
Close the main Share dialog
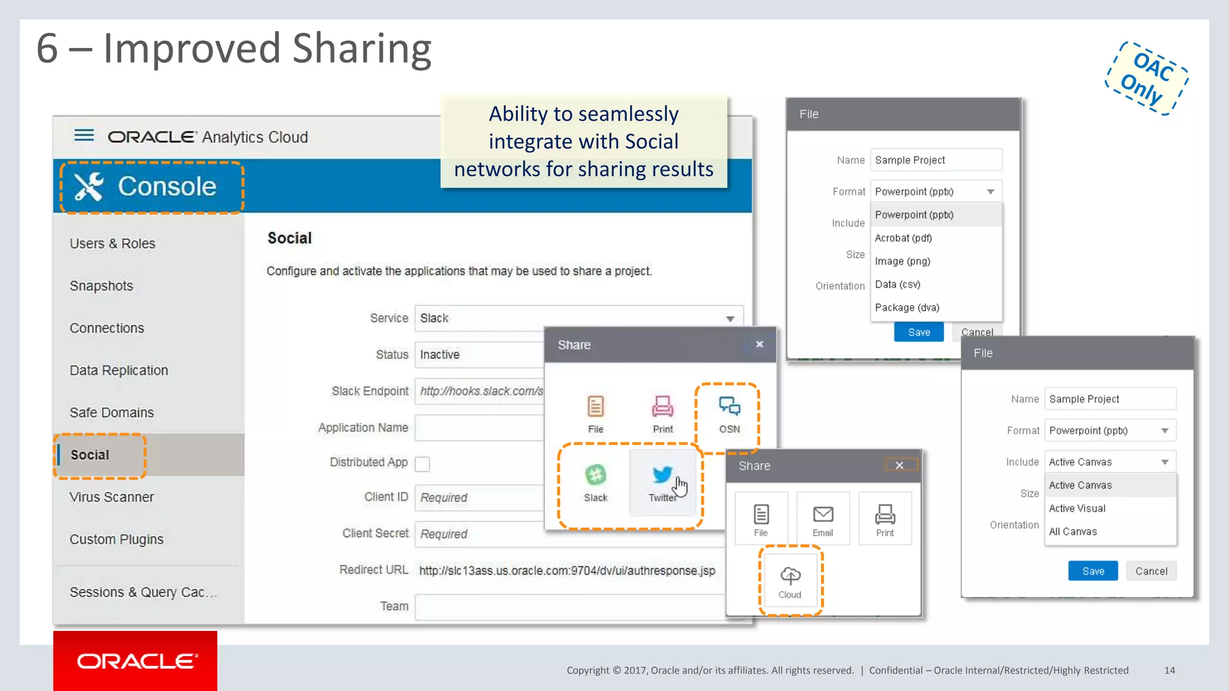pos(760,344)
